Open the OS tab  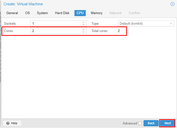(x=27, y=13)
